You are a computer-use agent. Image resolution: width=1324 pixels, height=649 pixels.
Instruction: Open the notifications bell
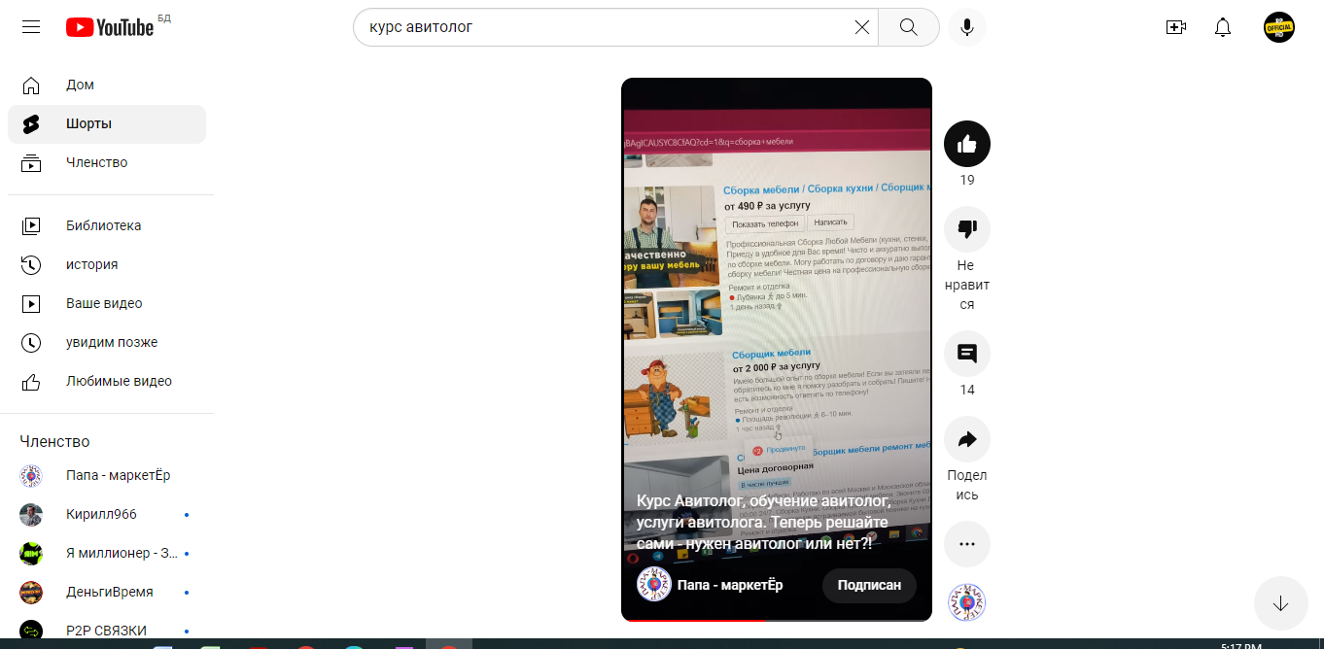tap(1223, 27)
